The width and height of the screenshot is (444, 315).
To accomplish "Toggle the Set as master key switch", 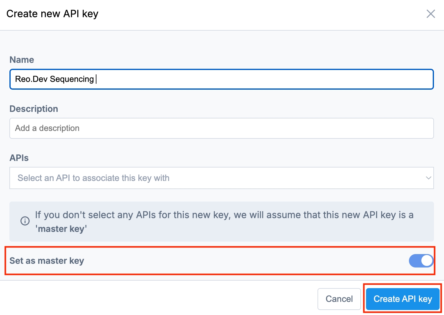I will click(421, 261).
